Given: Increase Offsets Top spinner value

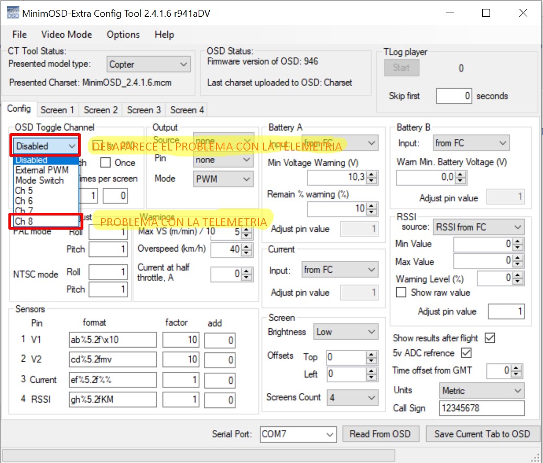Looking at the screenshot, I should pyautogui.click(x=372, y=355).
